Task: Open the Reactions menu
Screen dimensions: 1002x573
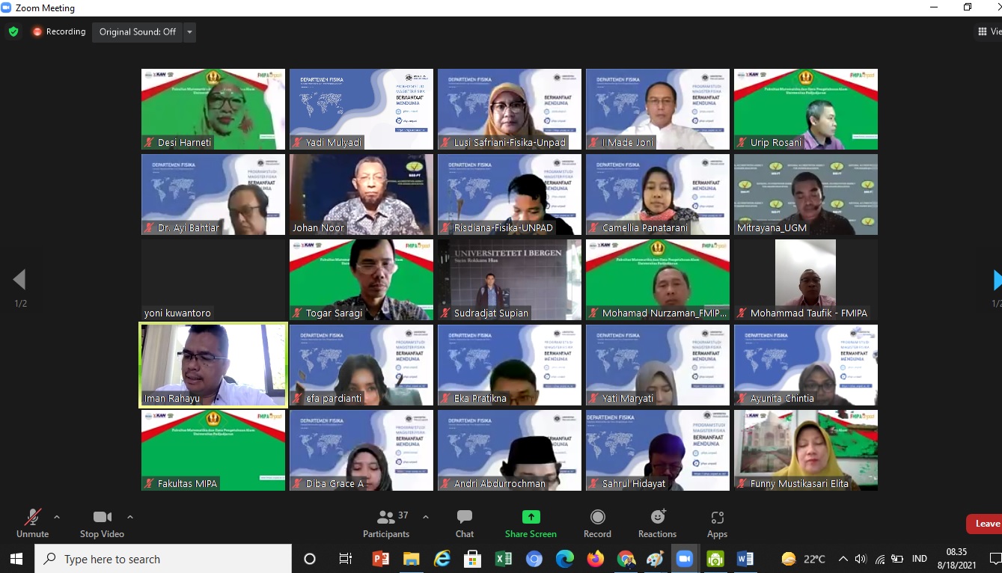Action: [x=657, y=524]
